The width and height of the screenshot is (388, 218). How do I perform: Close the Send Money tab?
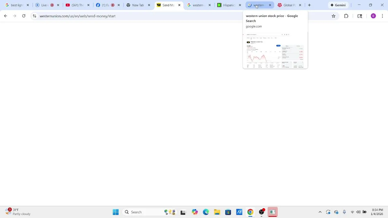tap(179, 5)
